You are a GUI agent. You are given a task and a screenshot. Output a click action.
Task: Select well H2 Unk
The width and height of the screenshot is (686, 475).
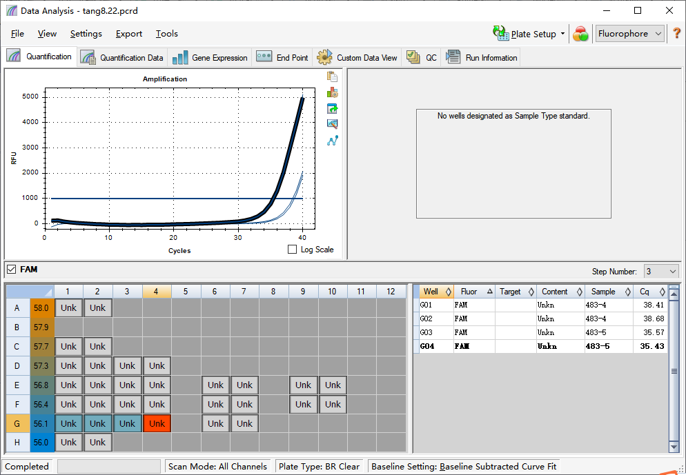point(97,442)
